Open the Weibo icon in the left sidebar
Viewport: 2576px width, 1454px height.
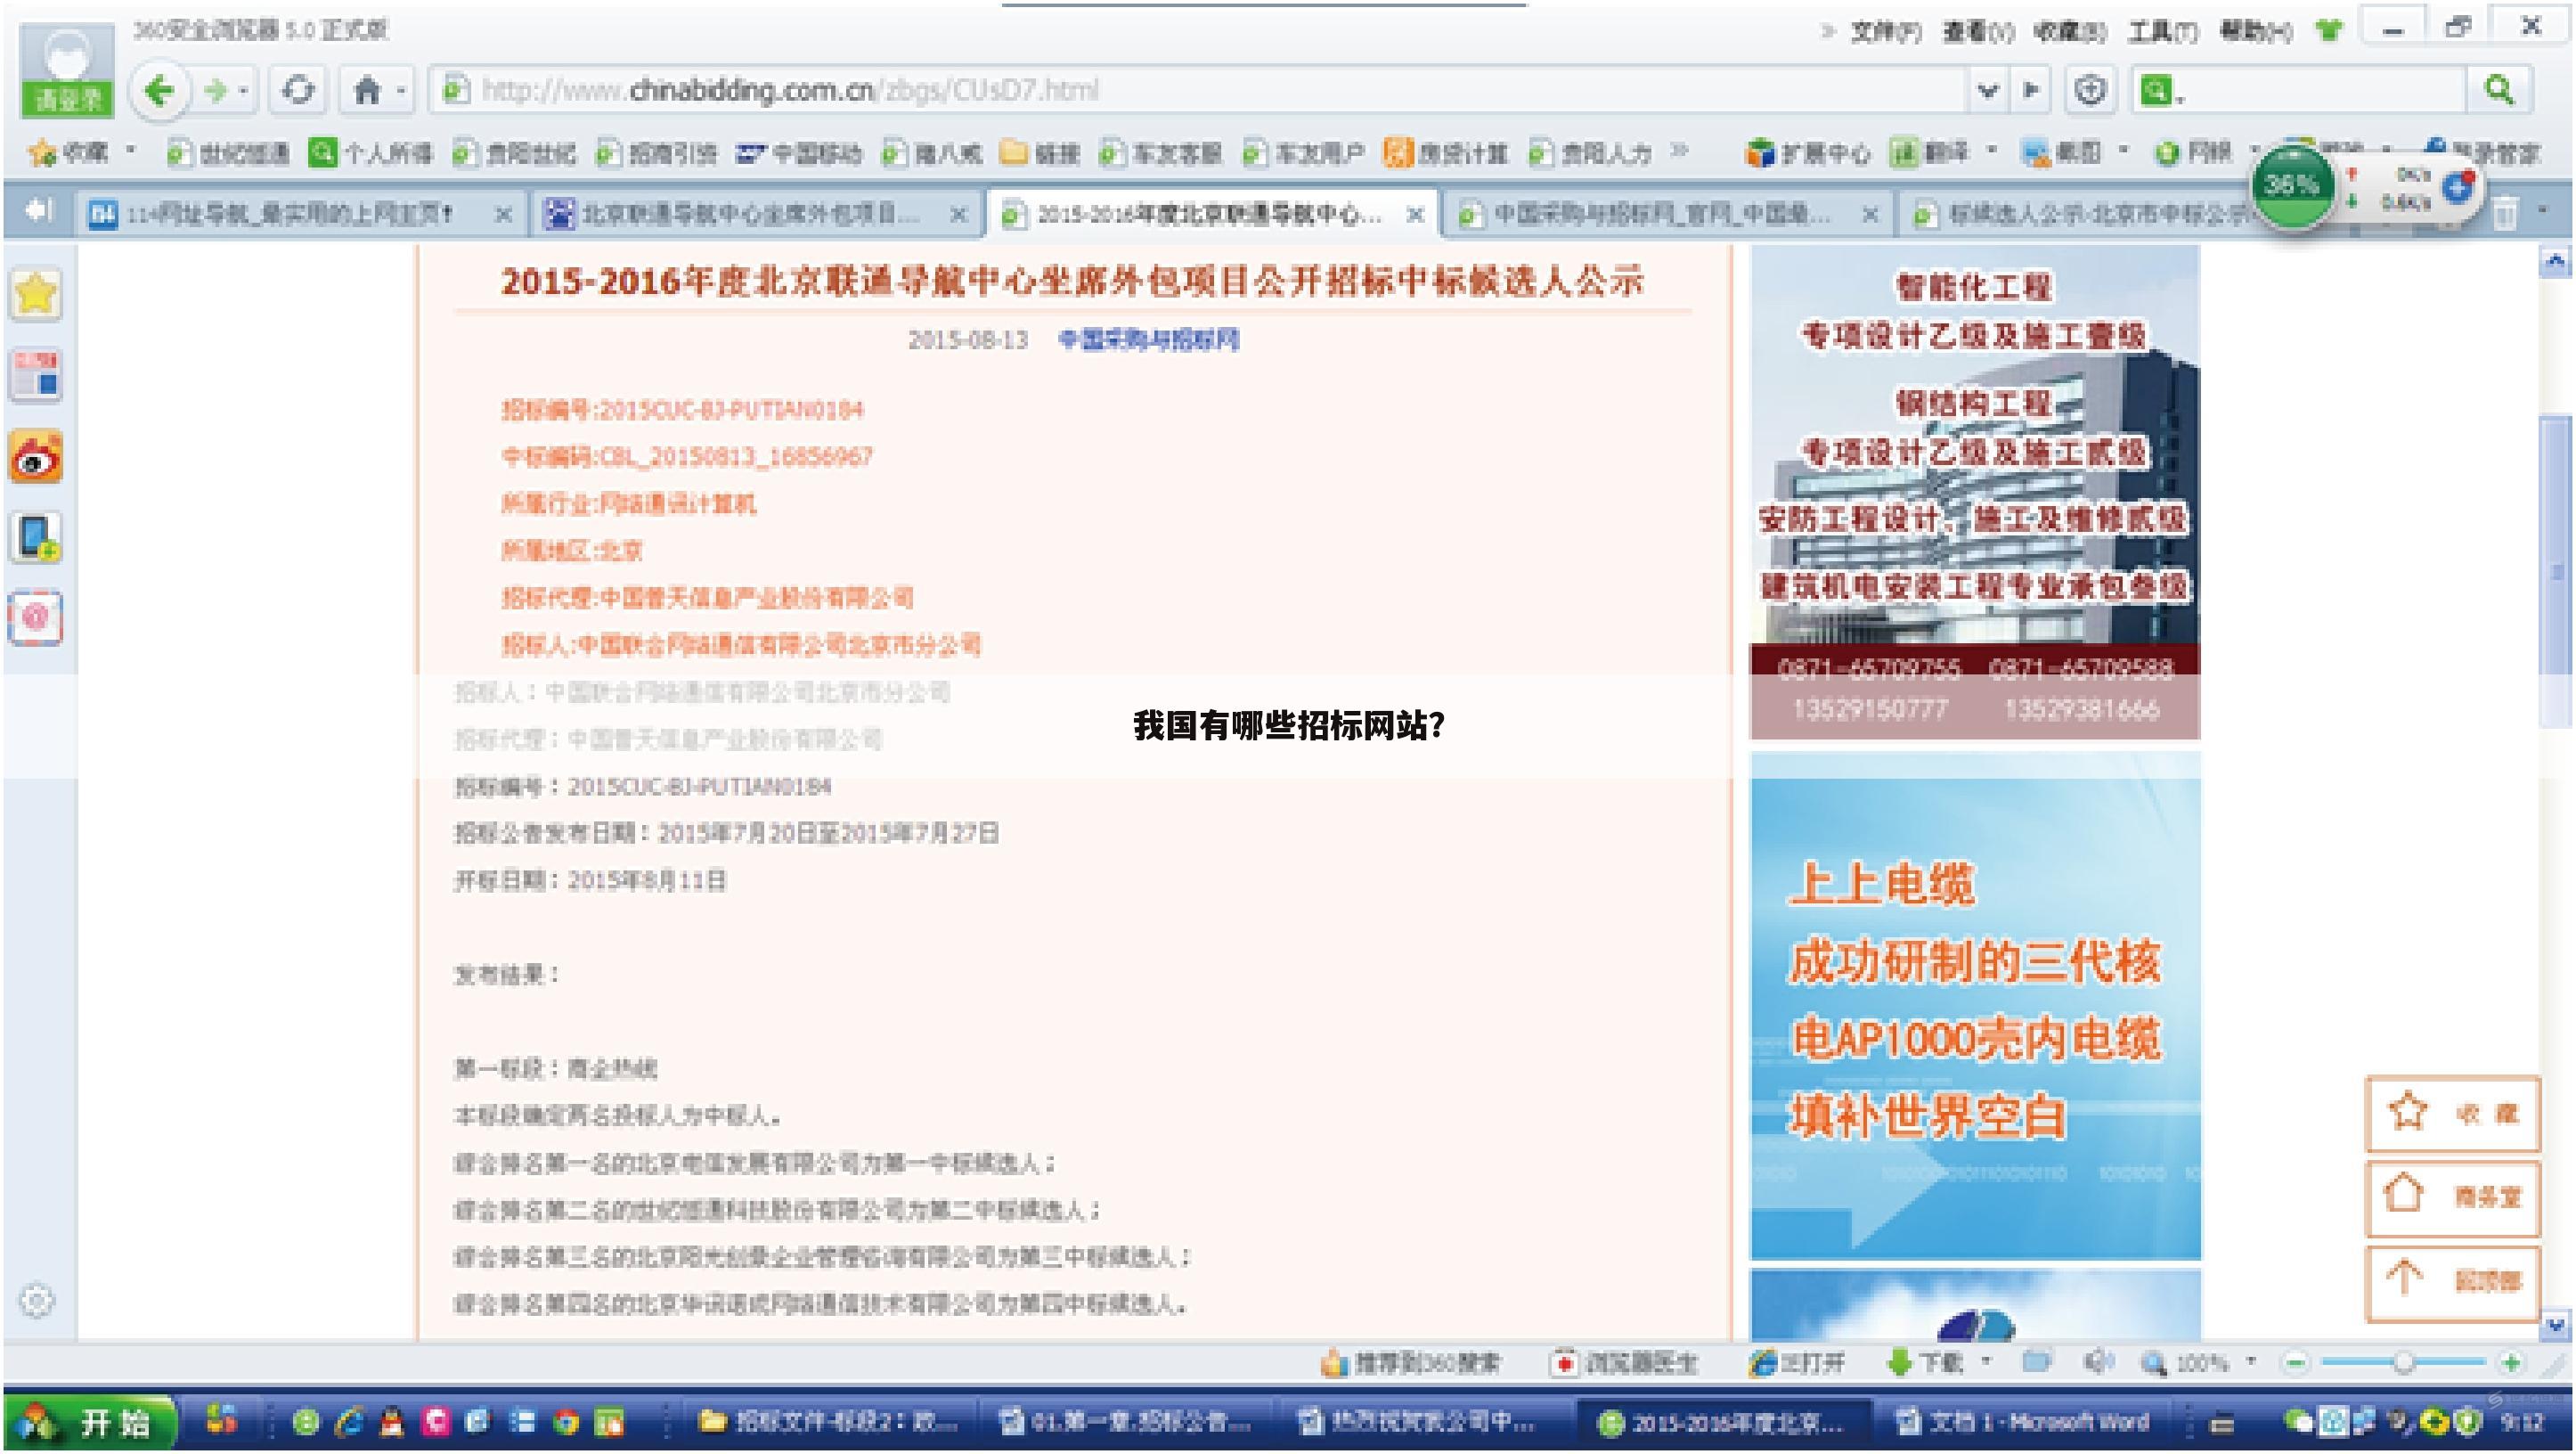pyautogui.click(x=35, y=455)
